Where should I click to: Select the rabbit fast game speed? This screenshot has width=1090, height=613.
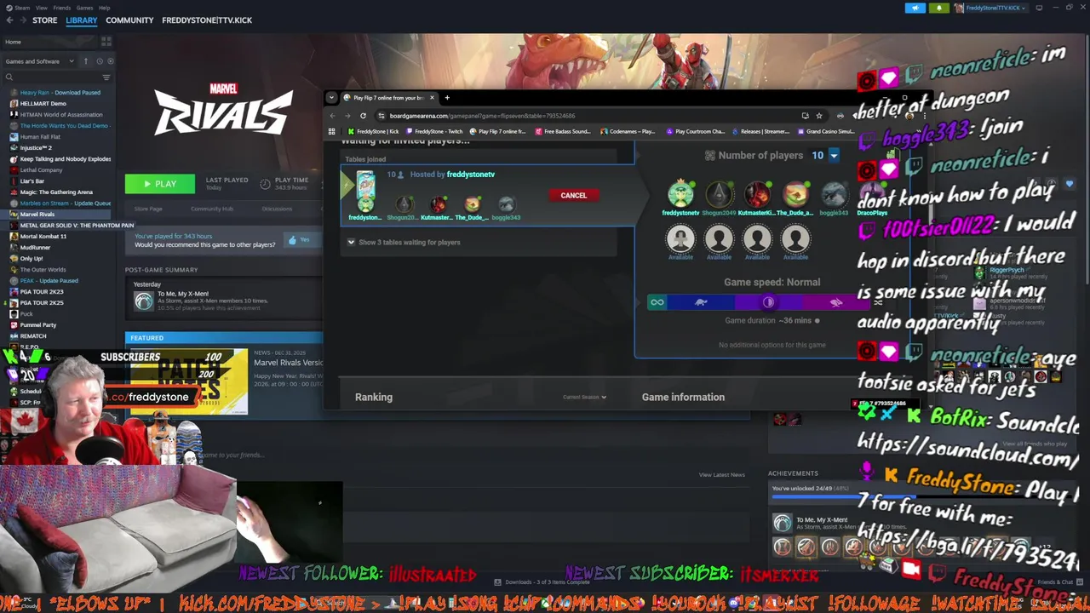[x=835, y=302]
